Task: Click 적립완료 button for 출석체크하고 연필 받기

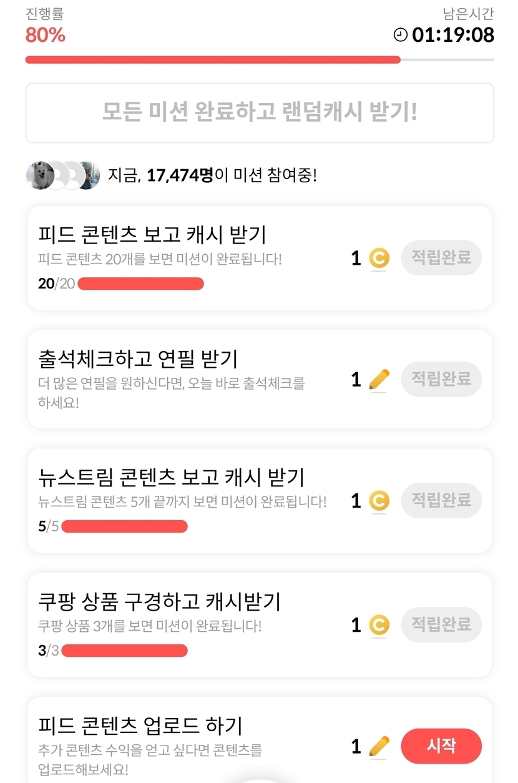Action: click(441, 378)
